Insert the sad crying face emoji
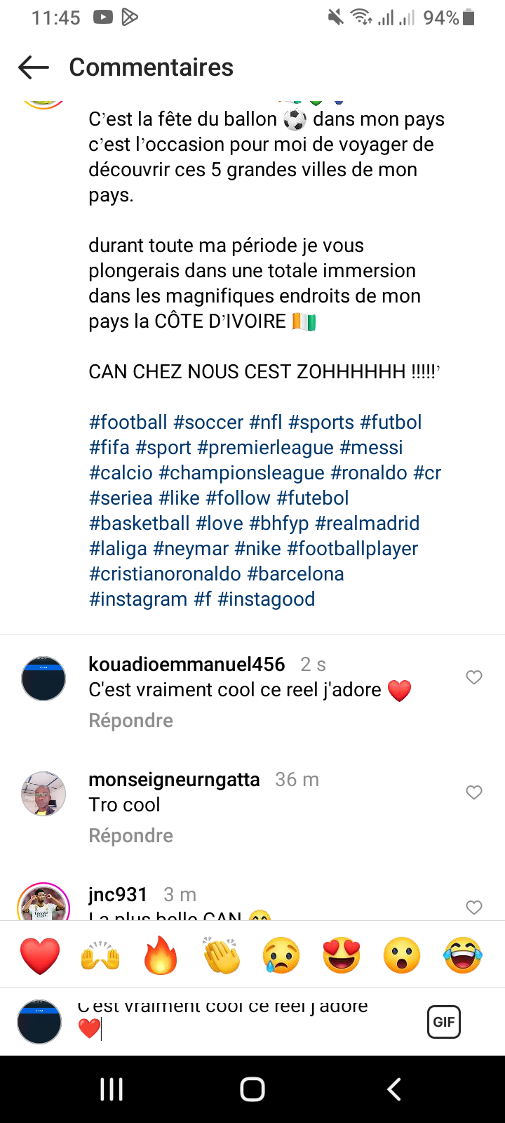Screen dimensions: 505x1123 pyautogui.click(x=281, y=955)
